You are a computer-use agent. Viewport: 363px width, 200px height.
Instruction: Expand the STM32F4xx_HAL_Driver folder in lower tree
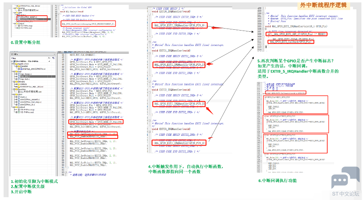[x=16, y=87]
